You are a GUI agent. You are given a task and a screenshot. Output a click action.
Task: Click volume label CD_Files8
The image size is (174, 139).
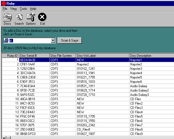[x=103, y=129]
